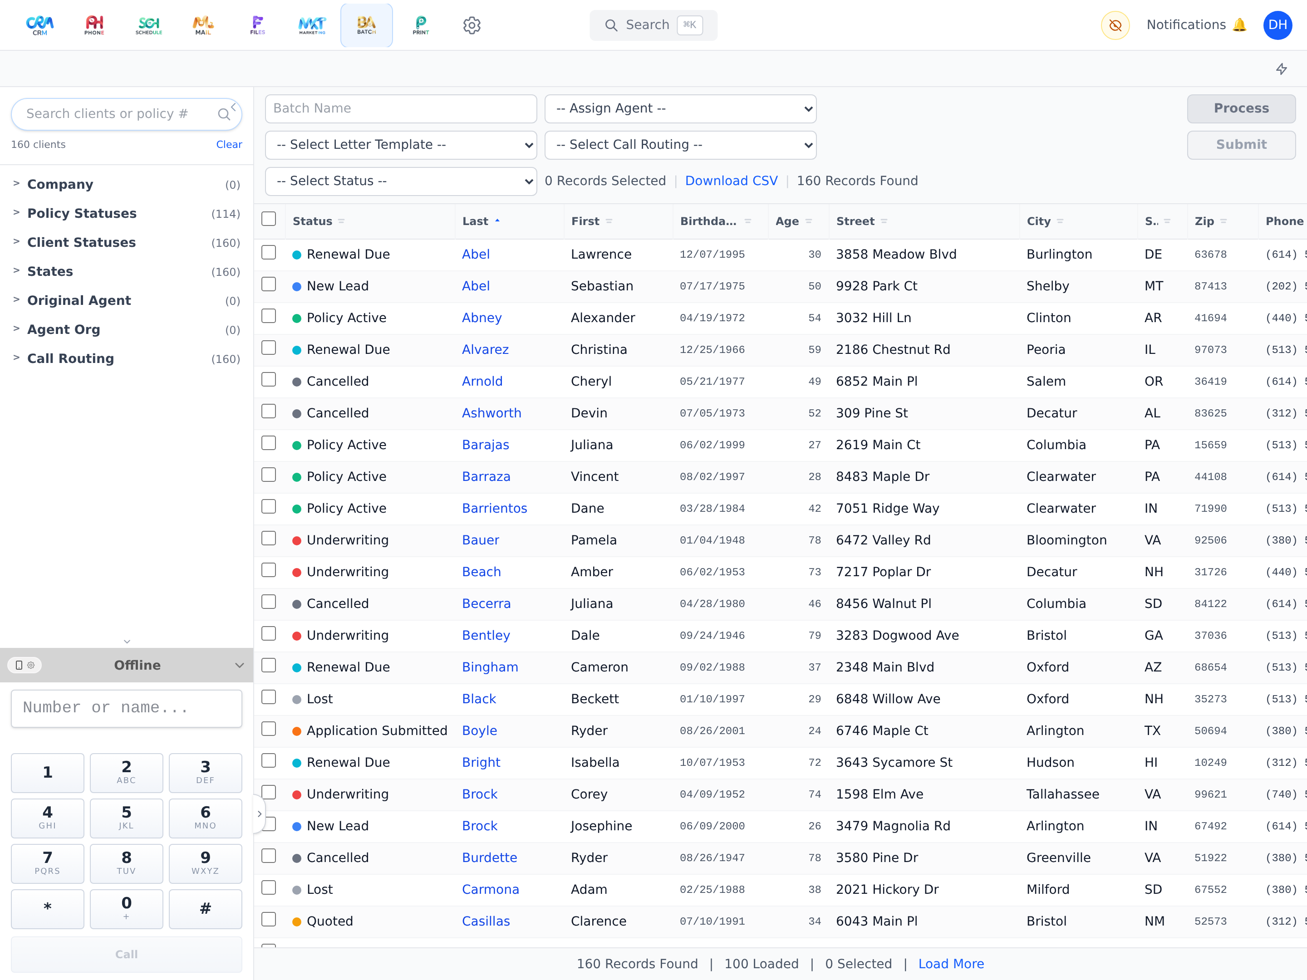Click the sort arrow in Last column header
The height and width of the screenshot is (980, 1307).
tap(497, 220)
